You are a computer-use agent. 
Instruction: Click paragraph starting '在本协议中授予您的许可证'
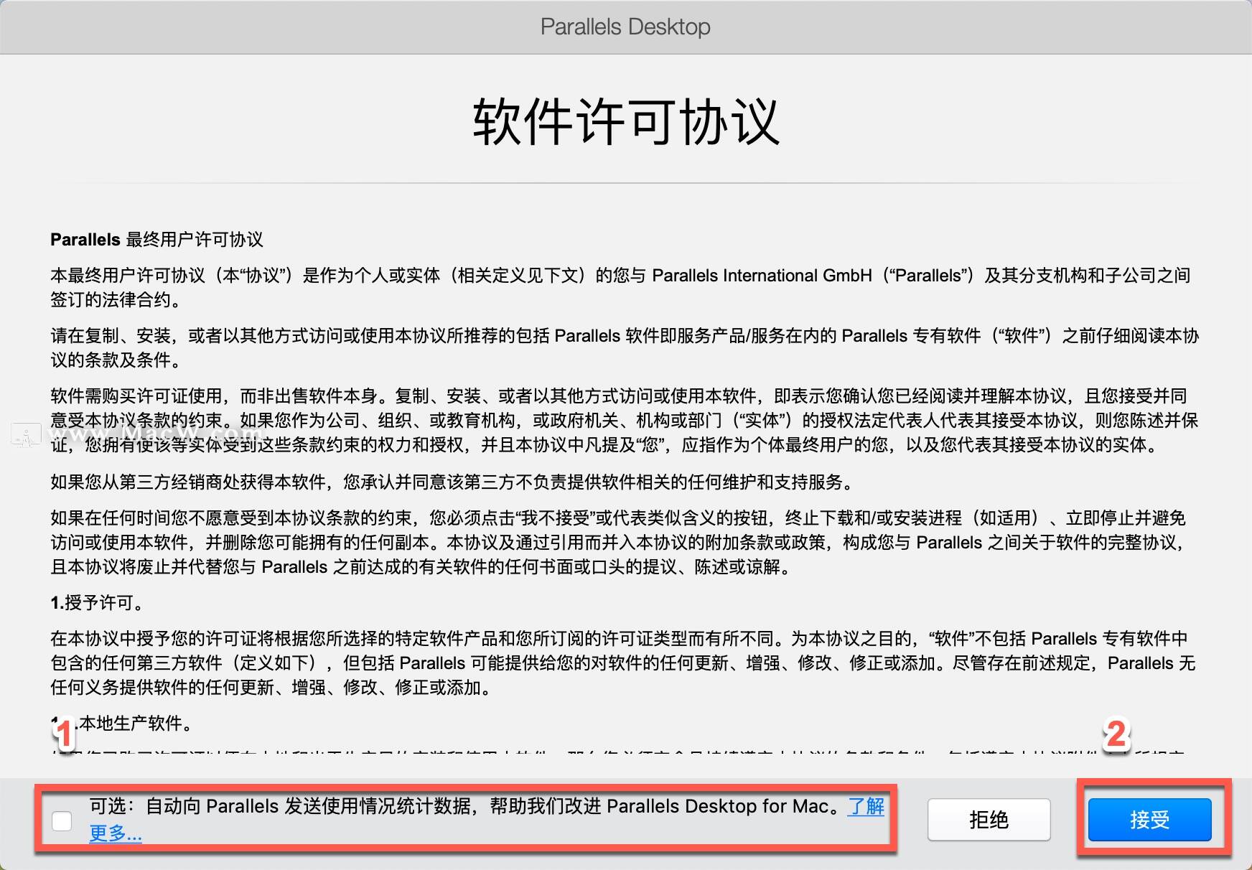tap(623, 663)
